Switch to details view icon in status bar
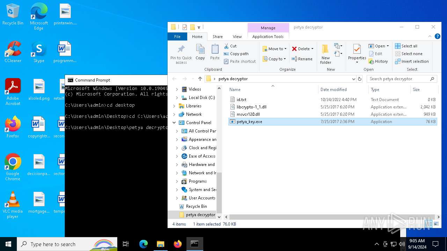This screenshot has width=447, height=251. 429,224
